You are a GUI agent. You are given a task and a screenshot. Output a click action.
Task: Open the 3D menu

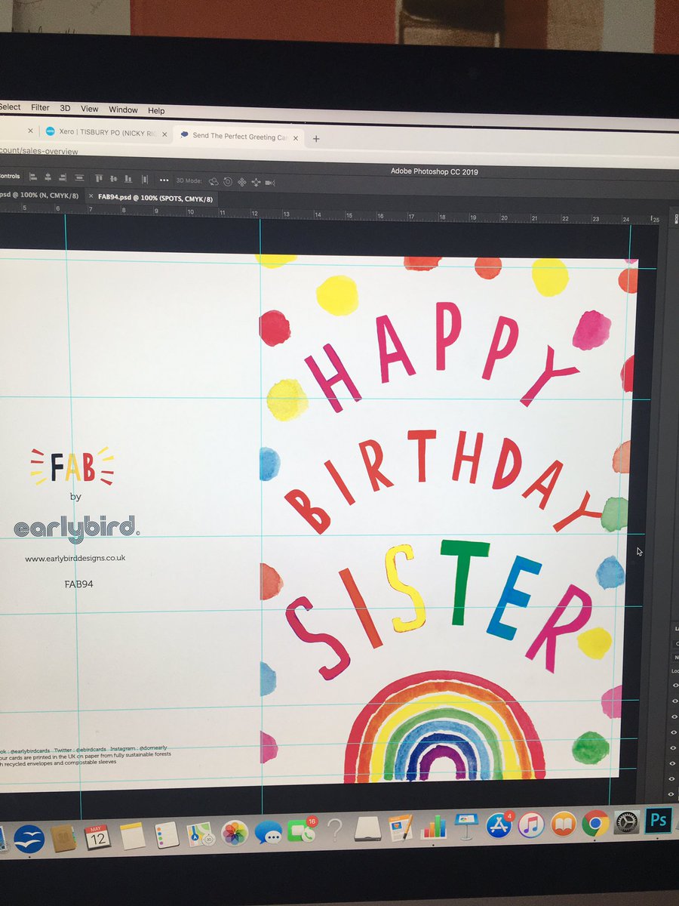pos(65,109)
